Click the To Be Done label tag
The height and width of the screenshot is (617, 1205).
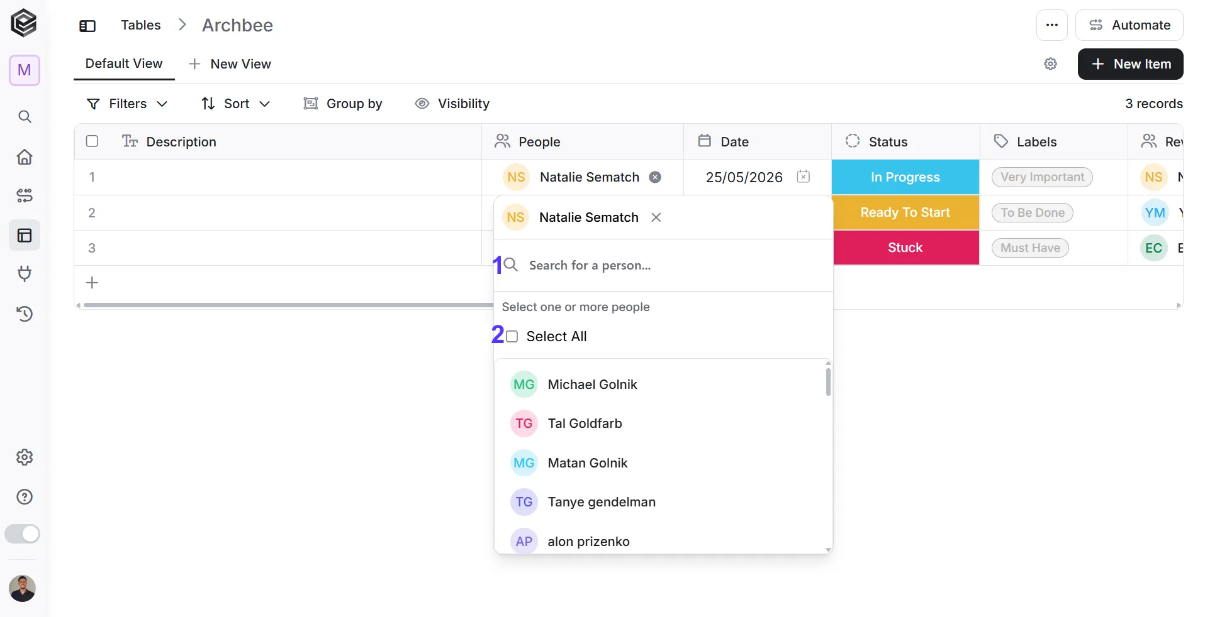1033,212
